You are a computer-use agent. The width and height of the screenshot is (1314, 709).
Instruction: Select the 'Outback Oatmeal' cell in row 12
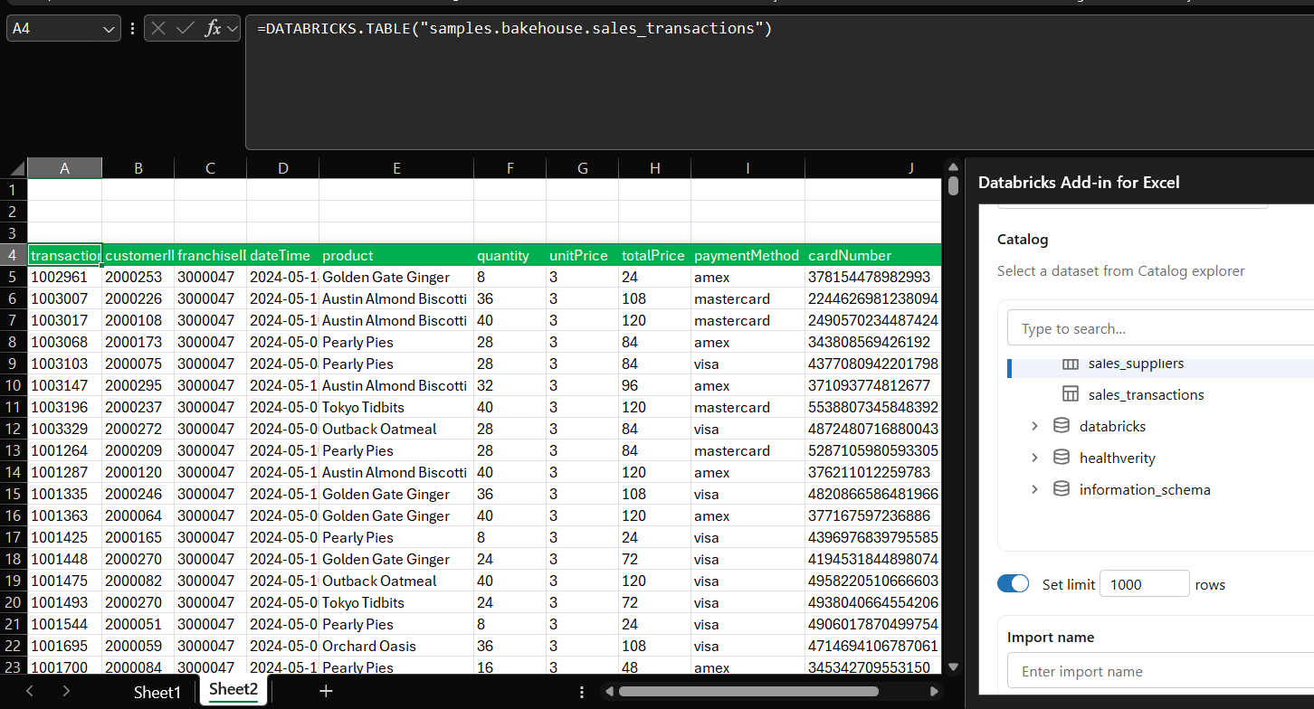(396, 429)
